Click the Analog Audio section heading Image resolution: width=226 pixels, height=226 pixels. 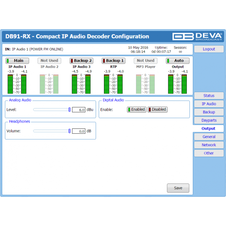click(x=20, y=100)
